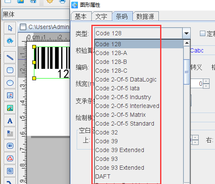215x184 pixels.
Task: Click the upper-left yellow handle on the barcode
Action: (x=34, y=47)
